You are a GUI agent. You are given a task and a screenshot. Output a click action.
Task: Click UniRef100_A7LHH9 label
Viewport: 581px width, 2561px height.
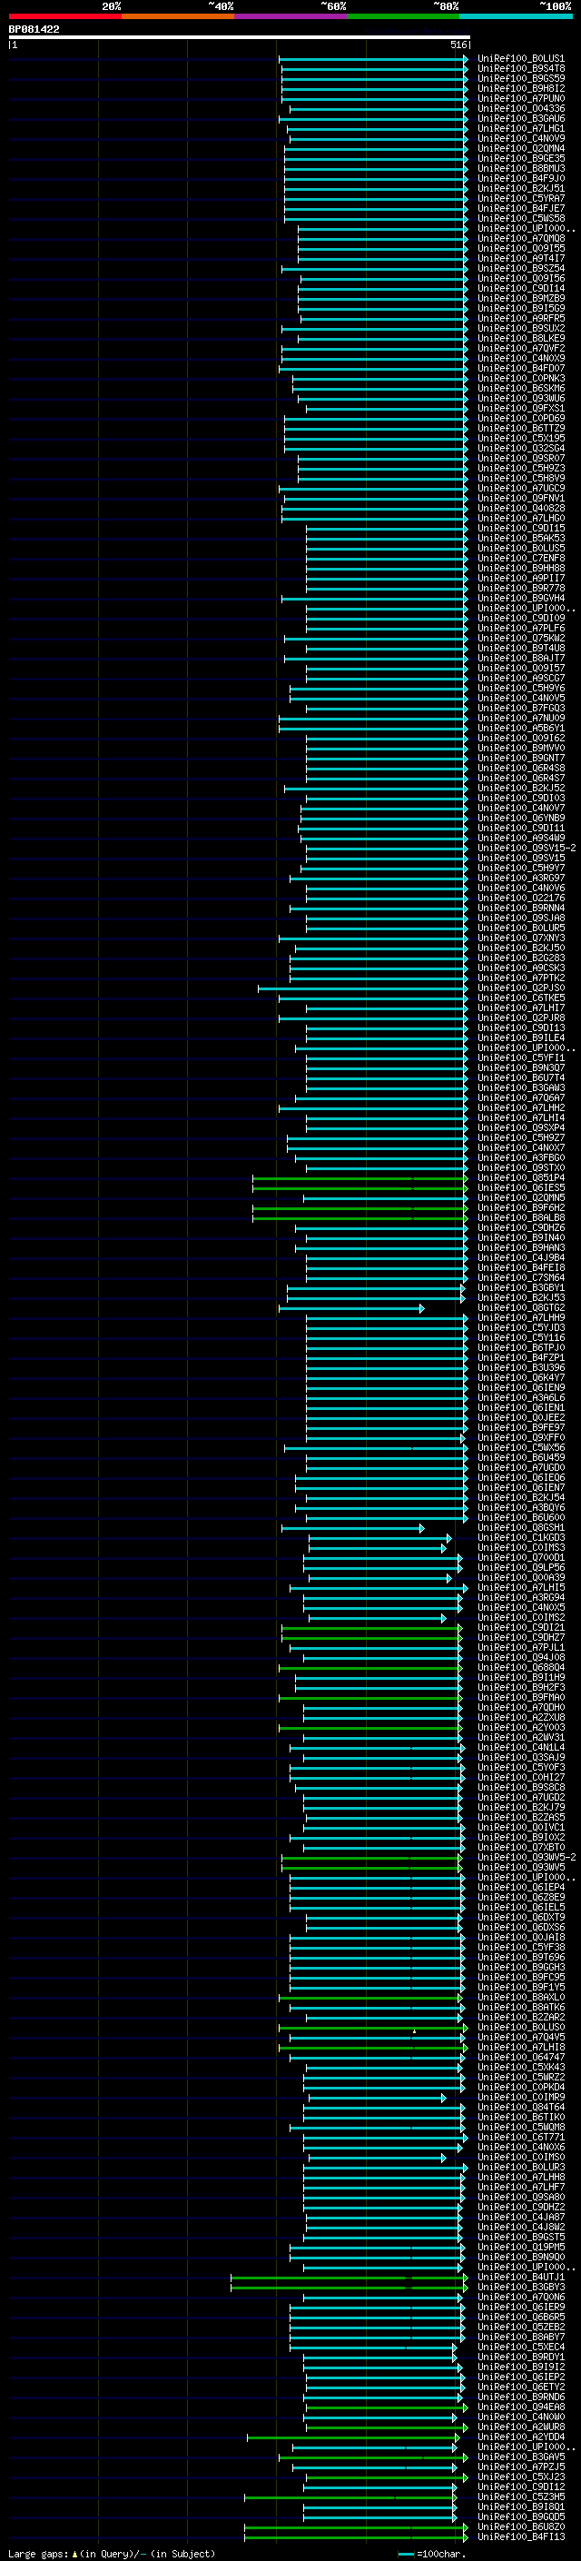point(520,1318)
